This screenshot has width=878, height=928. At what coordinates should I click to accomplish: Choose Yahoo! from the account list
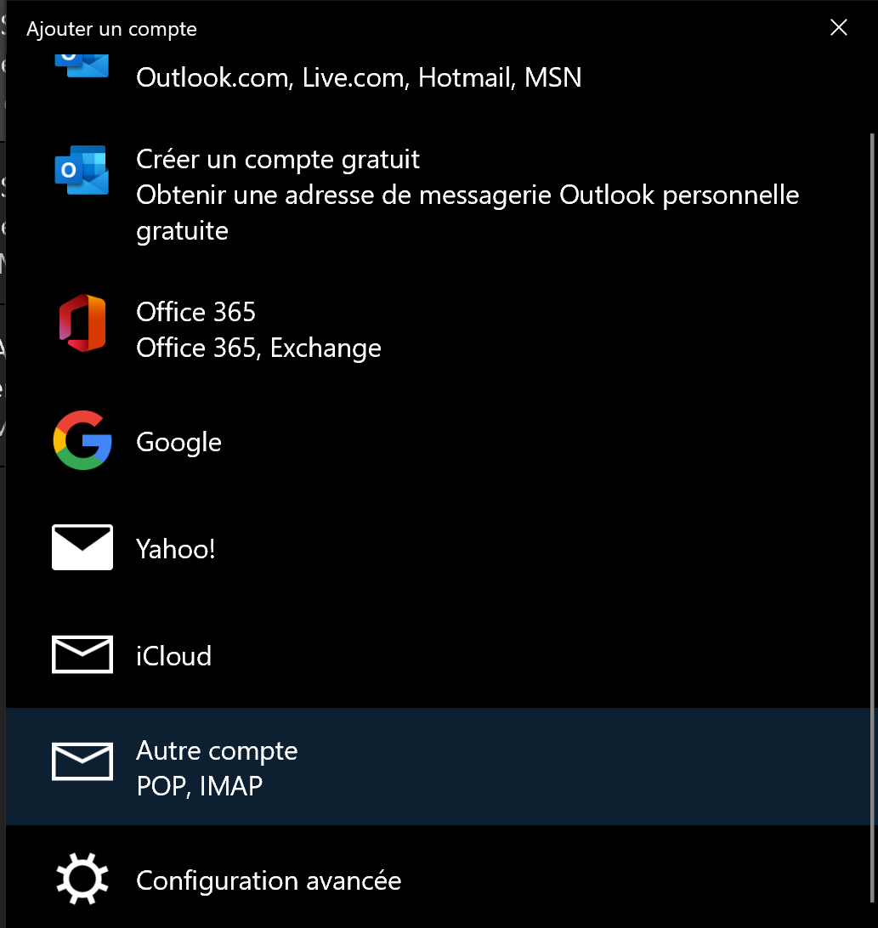click(x=176, y=549)
